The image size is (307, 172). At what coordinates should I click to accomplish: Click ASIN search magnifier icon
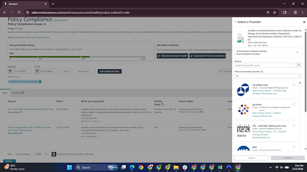pyautogui.click(x=221, y=72)
